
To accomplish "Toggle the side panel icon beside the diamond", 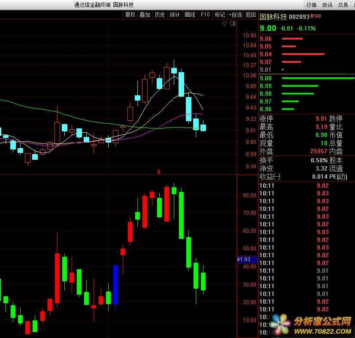I will point(233,23).
